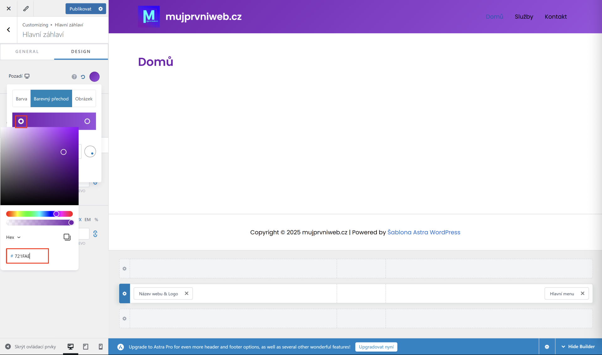The width and height of the screenshot is (602, 355).
Task: Switch to tablet preview mode
Action: 86,347
